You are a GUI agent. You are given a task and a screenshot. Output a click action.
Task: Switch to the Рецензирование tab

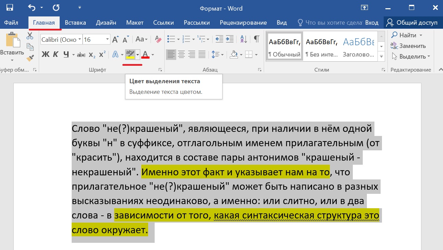(243, 23)
